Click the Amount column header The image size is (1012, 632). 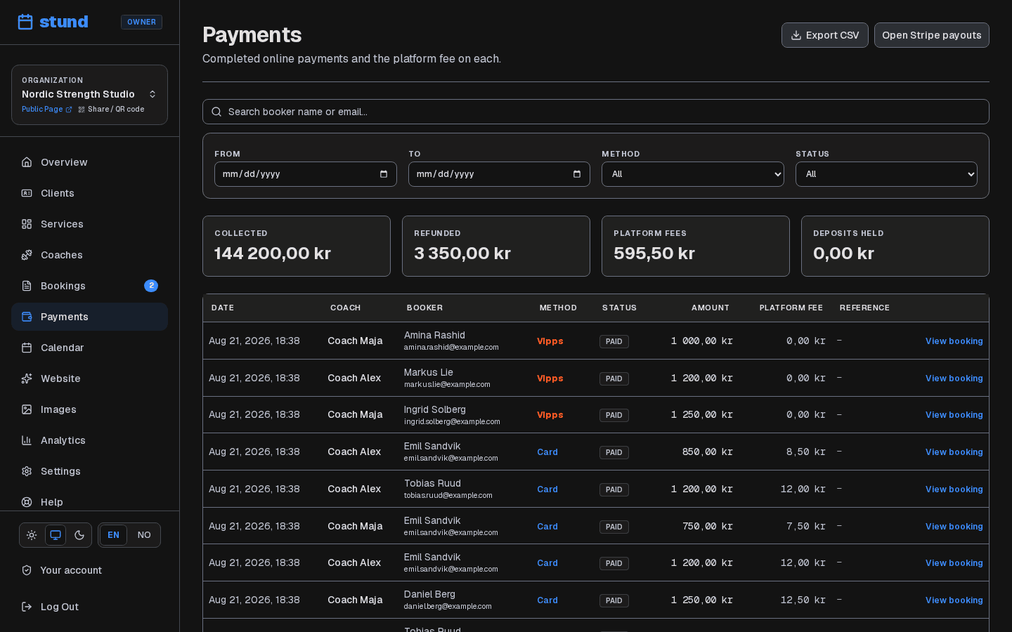710,308
